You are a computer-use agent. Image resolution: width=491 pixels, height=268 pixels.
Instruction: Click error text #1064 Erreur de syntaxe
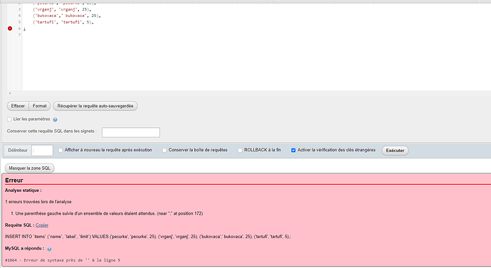[63, 260]
